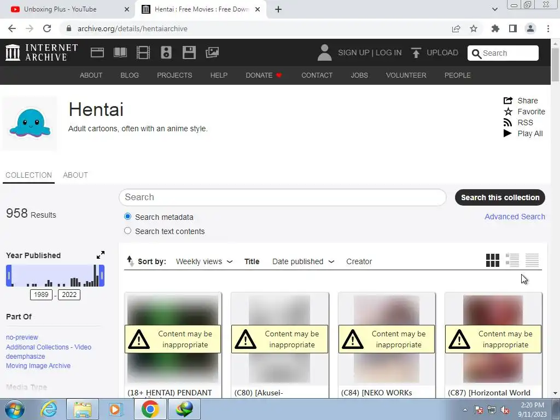Reload the page in Chrome
The image size is (560, 420).
click(x=47, y=28)
